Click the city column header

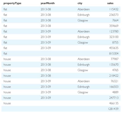80,3
